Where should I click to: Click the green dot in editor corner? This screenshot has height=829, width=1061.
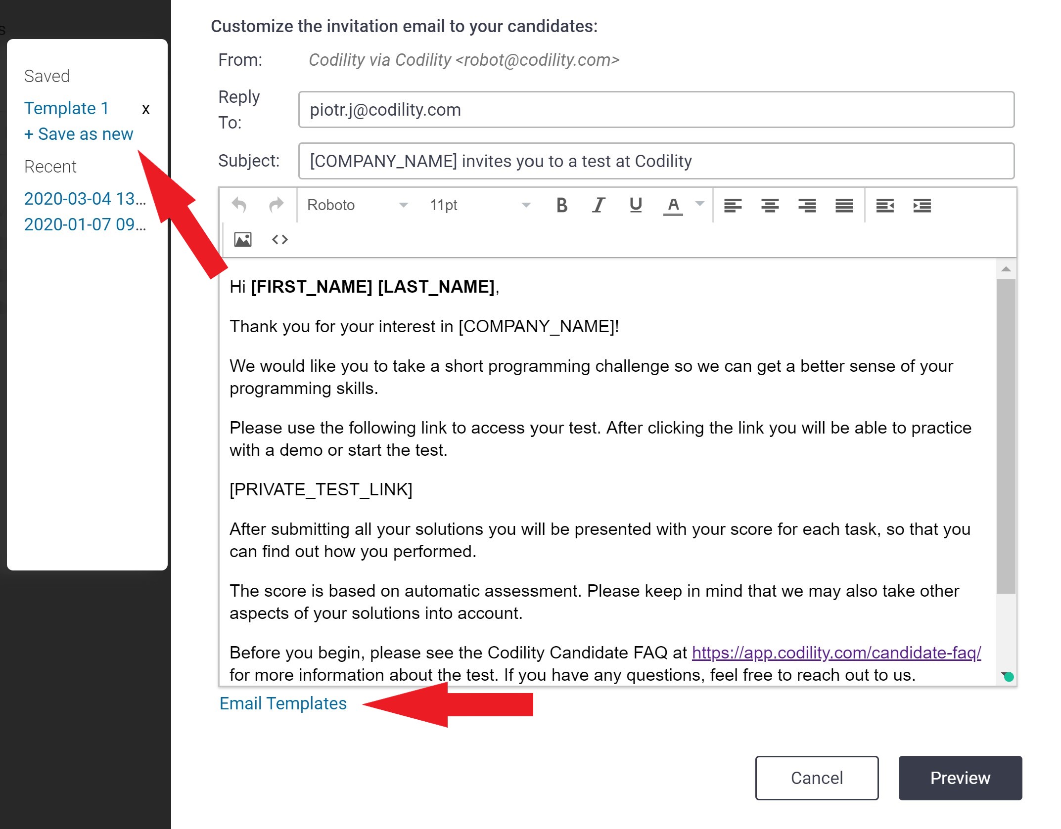(x=1009, y=677)
